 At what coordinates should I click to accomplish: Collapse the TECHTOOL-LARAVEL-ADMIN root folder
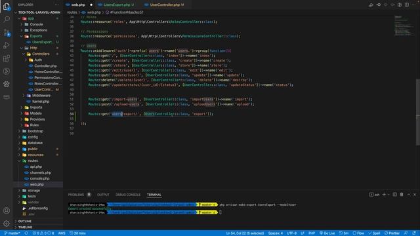[39, 12]
